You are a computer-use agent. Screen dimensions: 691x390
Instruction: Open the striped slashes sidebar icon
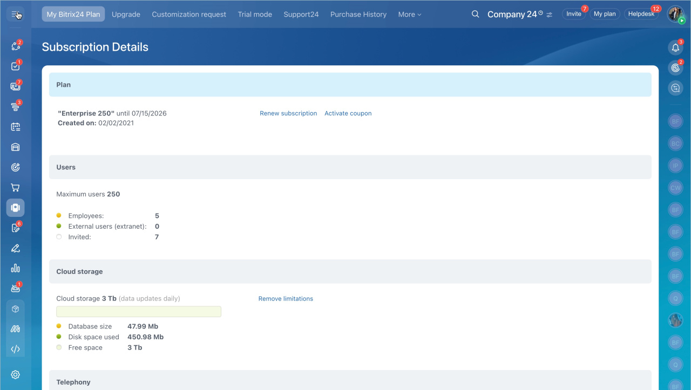15,329
